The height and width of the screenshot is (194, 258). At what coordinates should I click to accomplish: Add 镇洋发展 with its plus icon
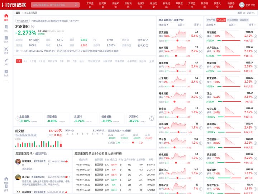tap(201, 67)
